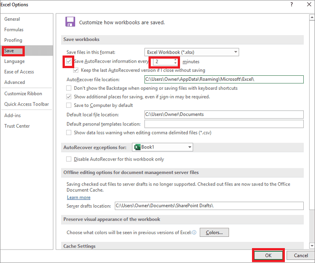
Task: Click the AutoRecover minutes value field
Action: 163,62
